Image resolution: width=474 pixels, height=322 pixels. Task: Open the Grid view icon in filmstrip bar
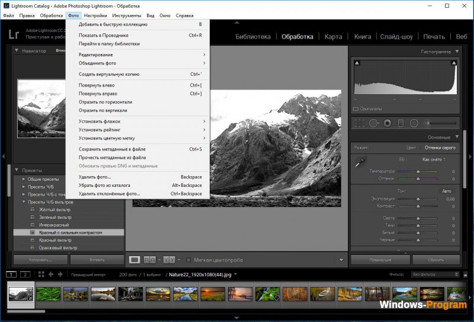(41, 275)
